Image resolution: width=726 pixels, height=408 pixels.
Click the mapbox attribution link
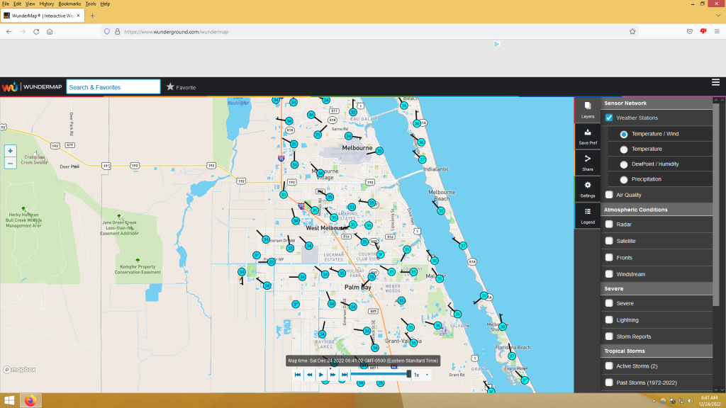[19, 369]
